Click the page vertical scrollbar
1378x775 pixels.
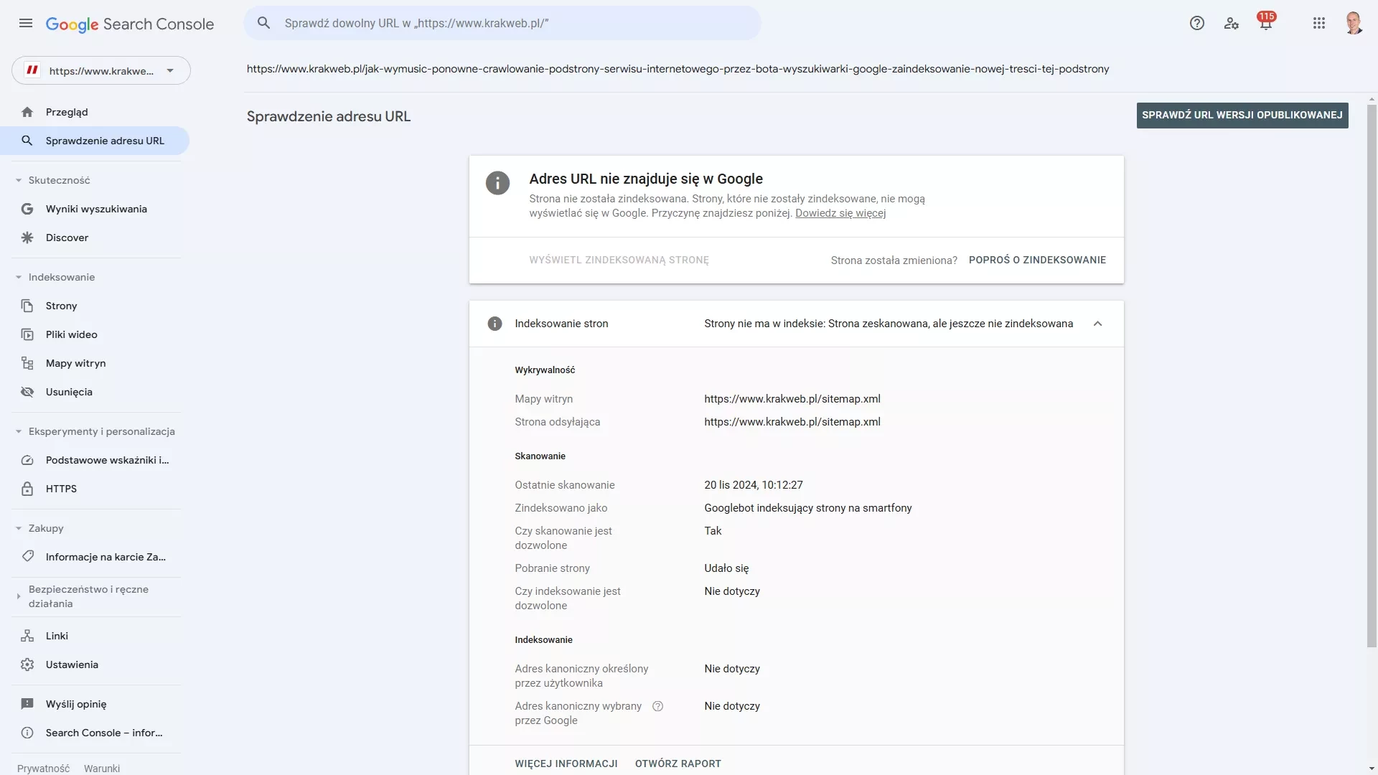(x=1372, y=375)
